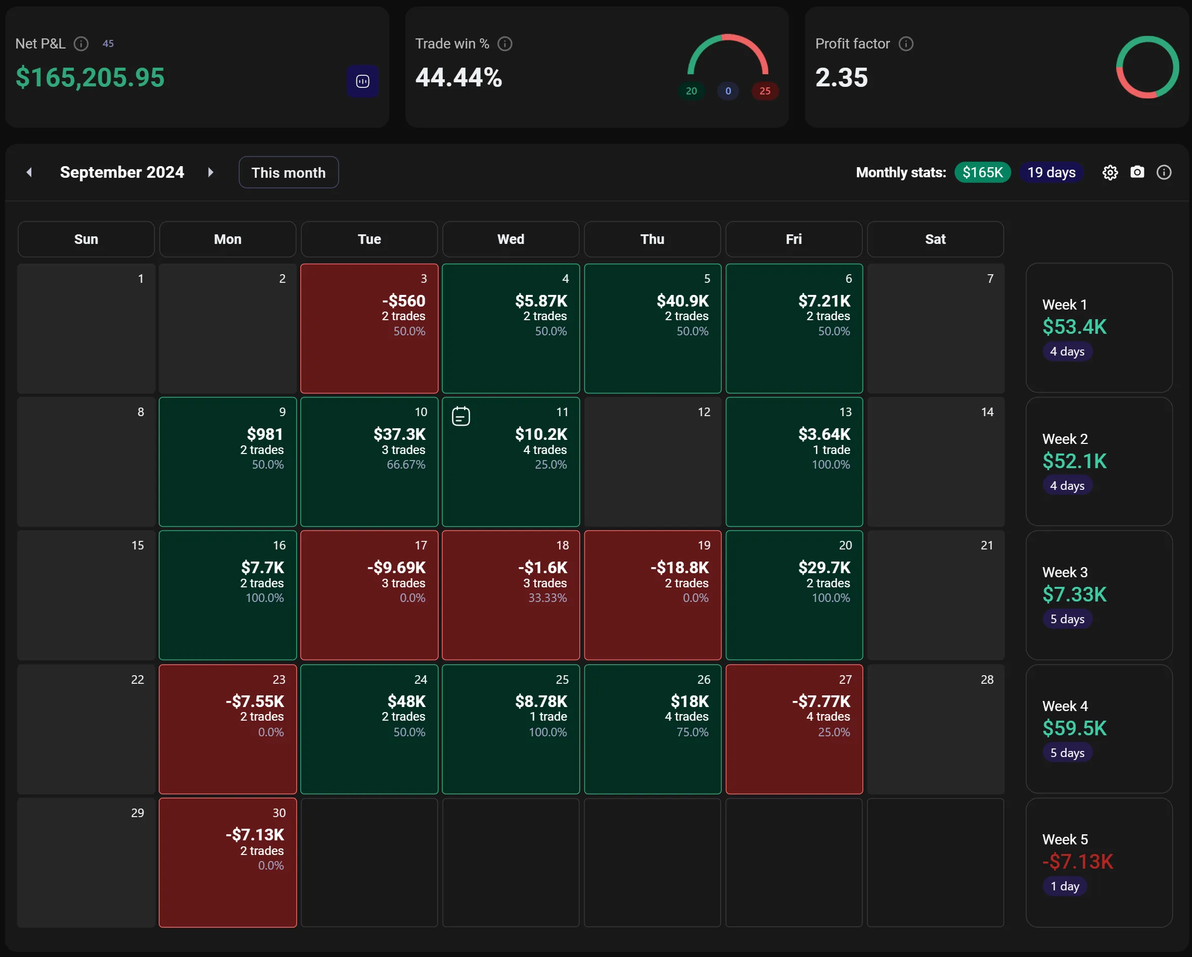Open September 19 day with -$18.8K loss
Screen dimensions: 1192x957
(653, 595)
